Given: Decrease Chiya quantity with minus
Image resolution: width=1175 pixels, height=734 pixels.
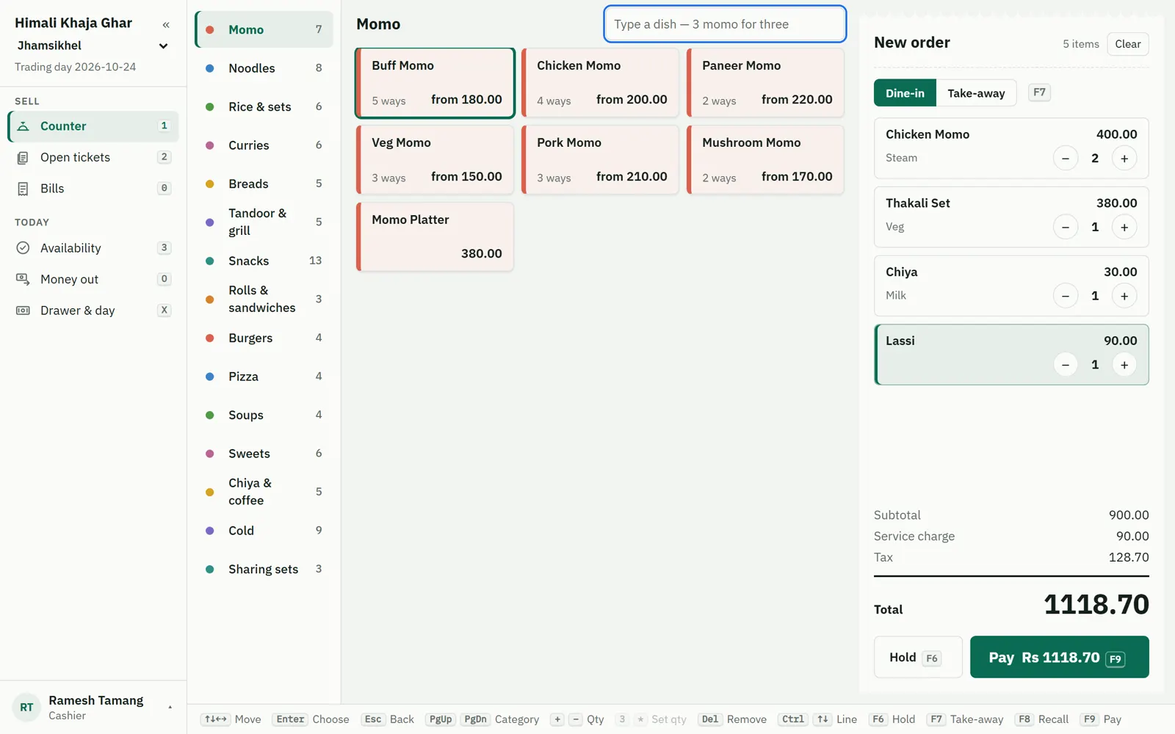Looking at the screenshot, I should (x=1065, y=296).
